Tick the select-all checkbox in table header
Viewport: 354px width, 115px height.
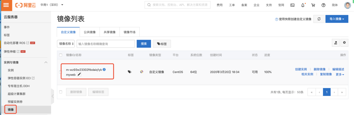tap(61, 55)
